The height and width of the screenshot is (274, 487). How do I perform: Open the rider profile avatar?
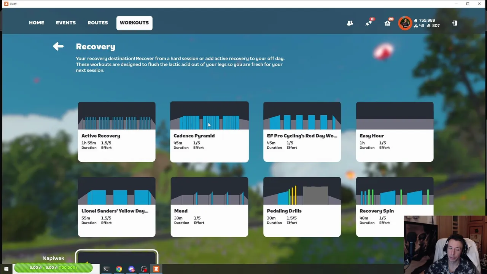(x=405, y=23)
